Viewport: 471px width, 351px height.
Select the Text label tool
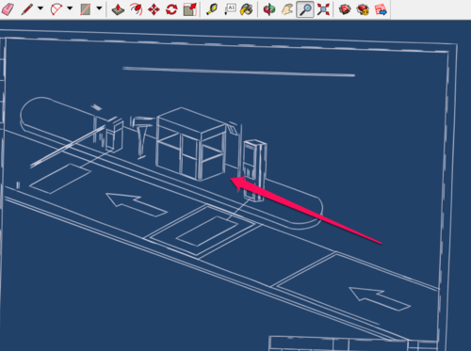coord(230,9)
